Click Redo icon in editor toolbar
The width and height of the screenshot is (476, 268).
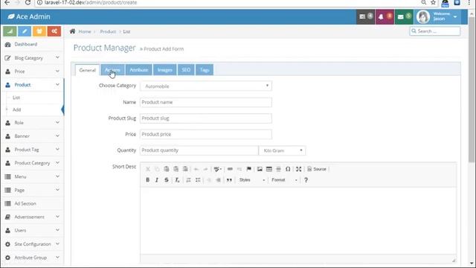(x=205, y=169)
